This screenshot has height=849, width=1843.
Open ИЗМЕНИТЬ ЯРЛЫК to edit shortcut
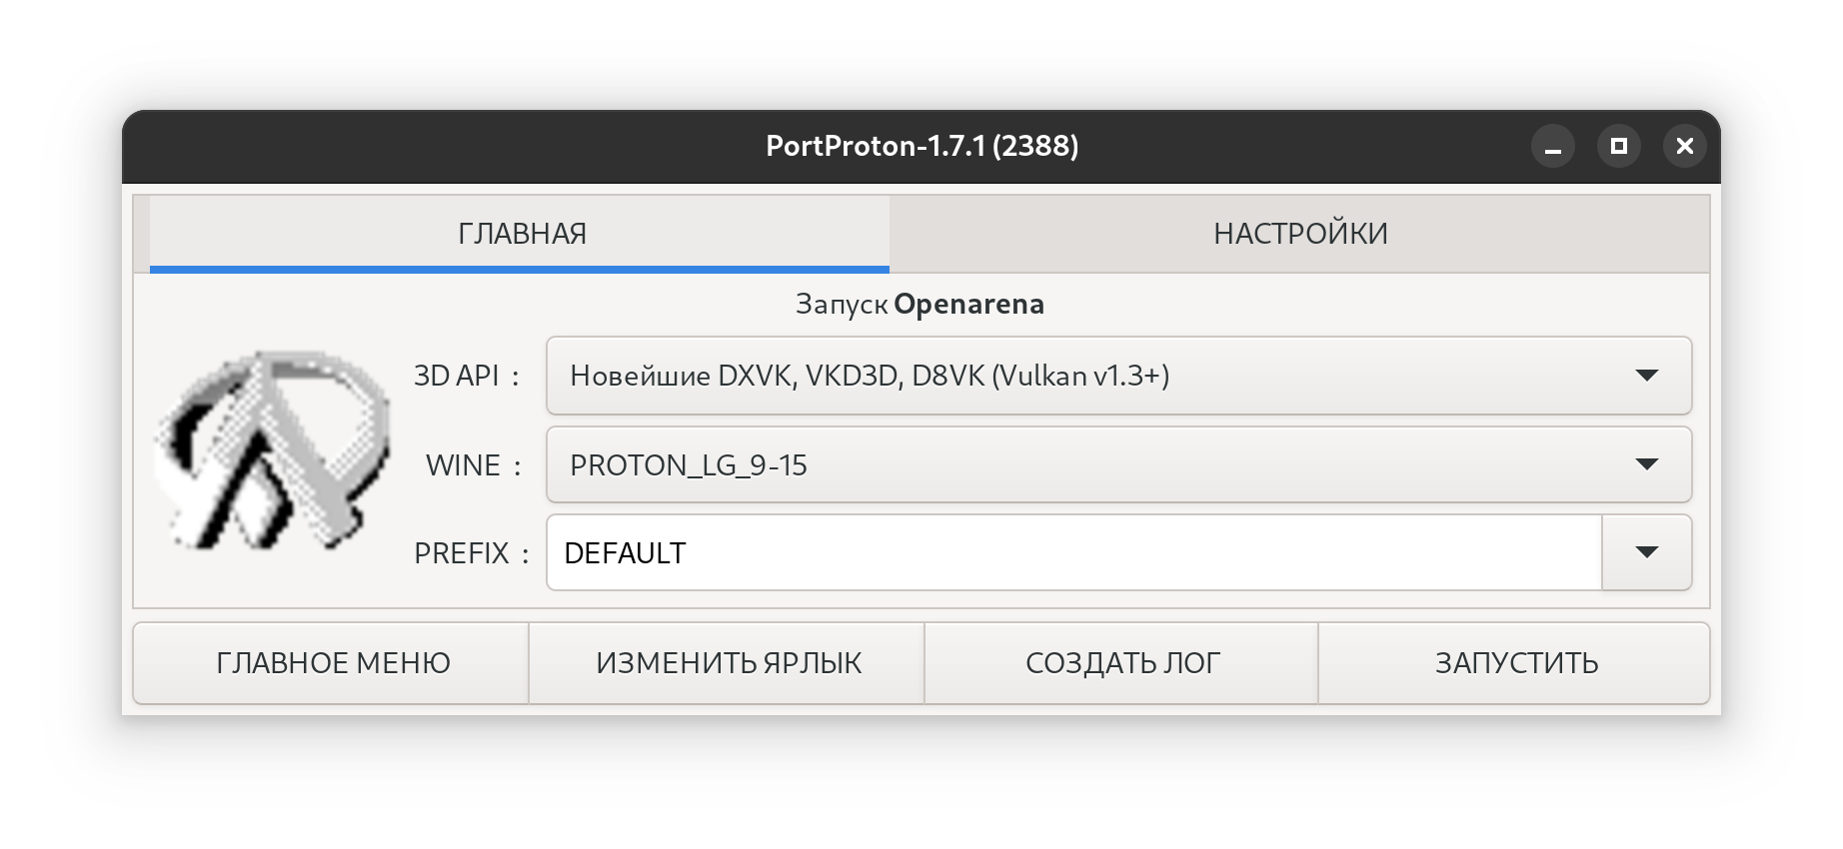[728, 663]
